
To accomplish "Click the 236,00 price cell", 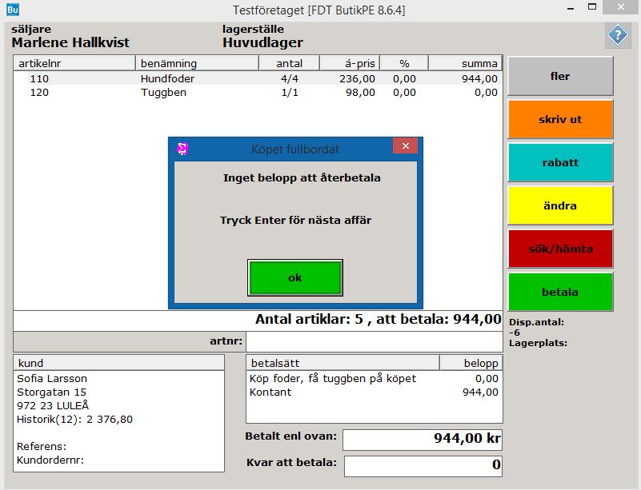I will coord(357,78).
